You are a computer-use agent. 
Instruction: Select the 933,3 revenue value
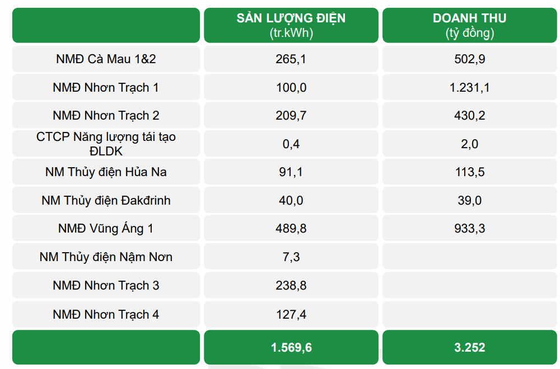point(470,229)
